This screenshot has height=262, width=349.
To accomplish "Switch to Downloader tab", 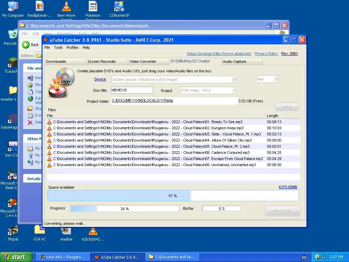I will pyautogui.click(x=65, y=61).
